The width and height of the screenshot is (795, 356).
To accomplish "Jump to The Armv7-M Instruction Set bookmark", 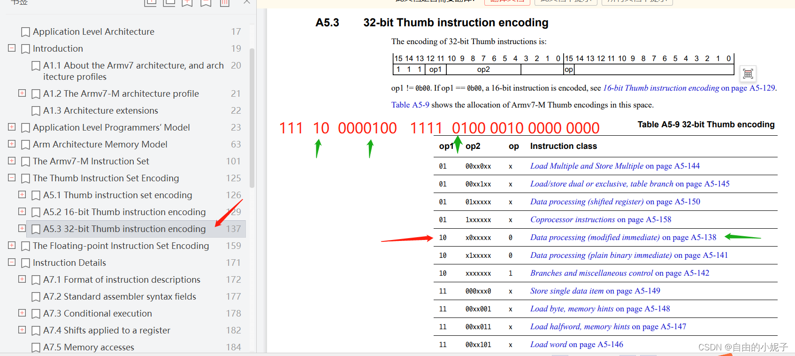I will pos(91,162).
